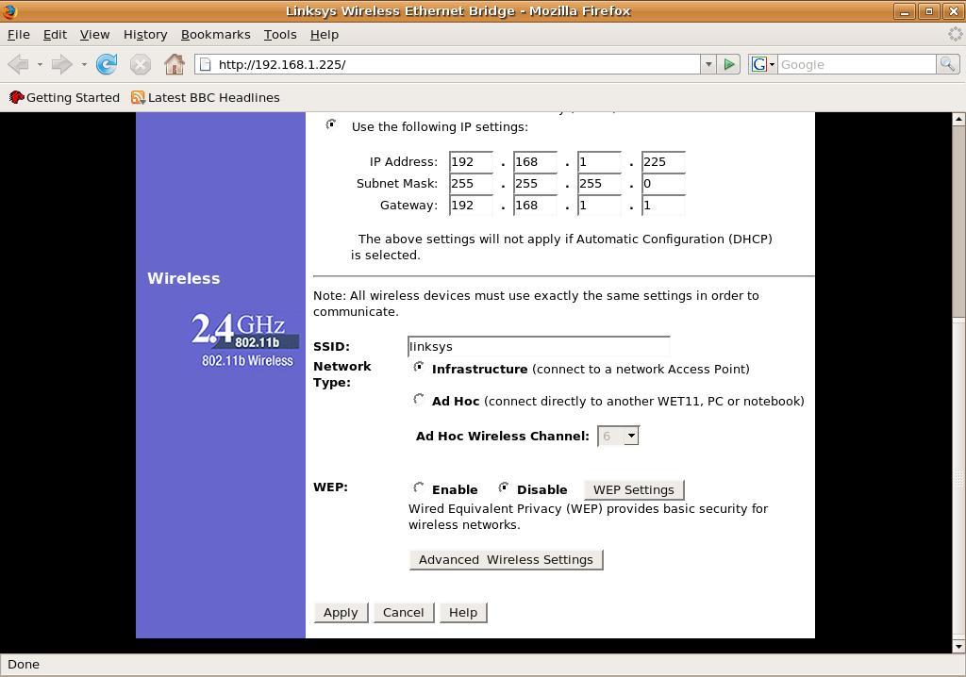Reload the page with the refresh icon
The height and width of the screenshot is (677, 966).
(x=107, y=64)
